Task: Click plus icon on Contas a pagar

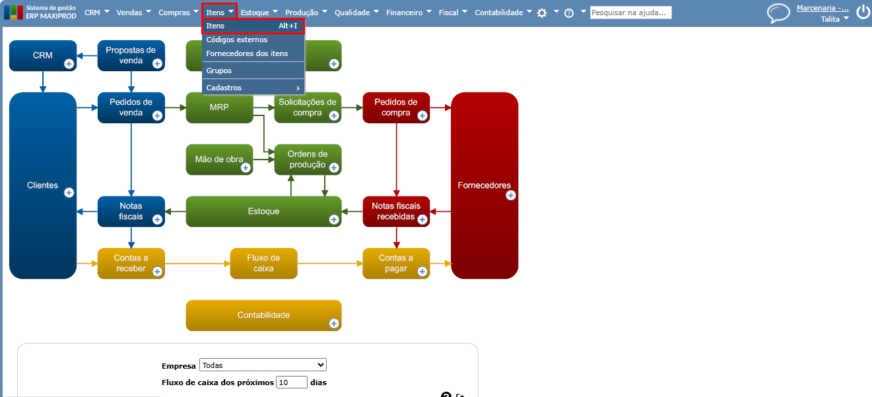Action: click(x=422, y=271)
